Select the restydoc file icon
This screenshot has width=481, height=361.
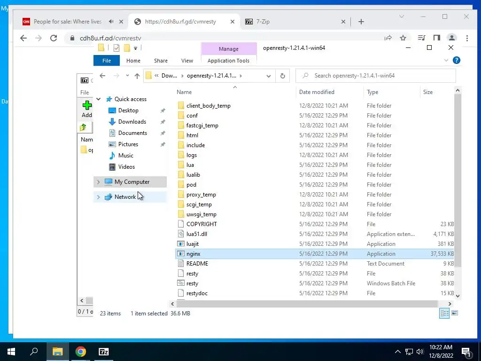[181, 293]
